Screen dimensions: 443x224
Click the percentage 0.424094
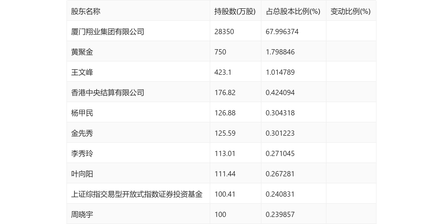coord(280,93)
